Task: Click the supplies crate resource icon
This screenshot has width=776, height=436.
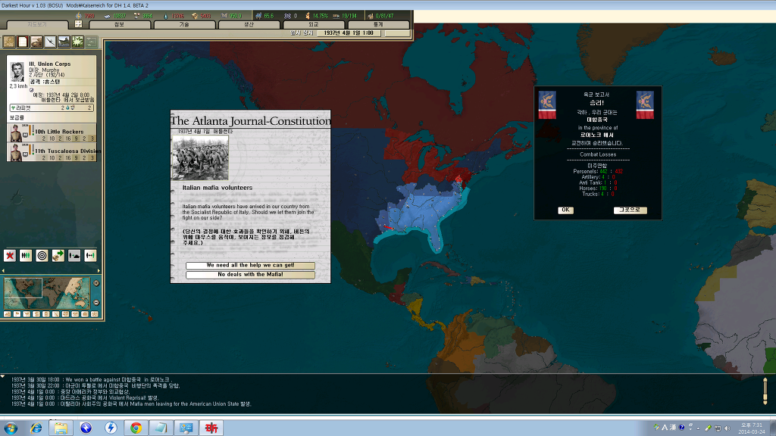Action: click(195, 16)
